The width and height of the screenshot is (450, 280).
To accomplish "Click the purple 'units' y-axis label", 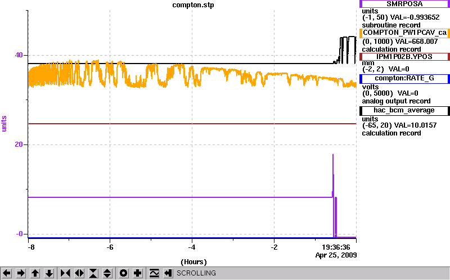I will 4,124.
